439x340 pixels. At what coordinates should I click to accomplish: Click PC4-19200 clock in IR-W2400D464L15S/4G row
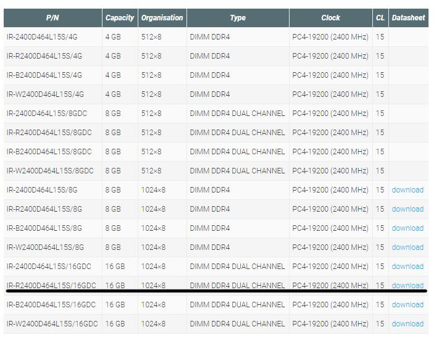point(330,94)
